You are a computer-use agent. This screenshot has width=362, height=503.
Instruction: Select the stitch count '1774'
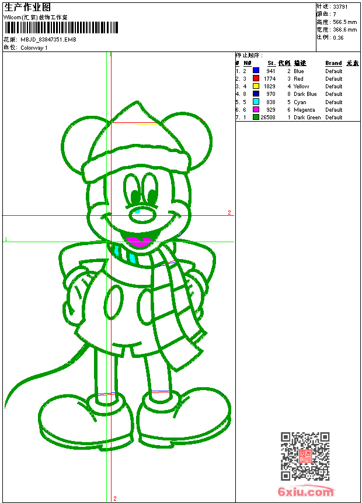[x=270, y=79]
